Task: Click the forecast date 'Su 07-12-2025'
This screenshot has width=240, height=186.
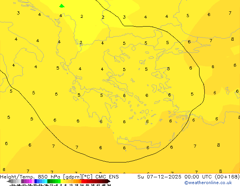Action: tap(157, 177)
